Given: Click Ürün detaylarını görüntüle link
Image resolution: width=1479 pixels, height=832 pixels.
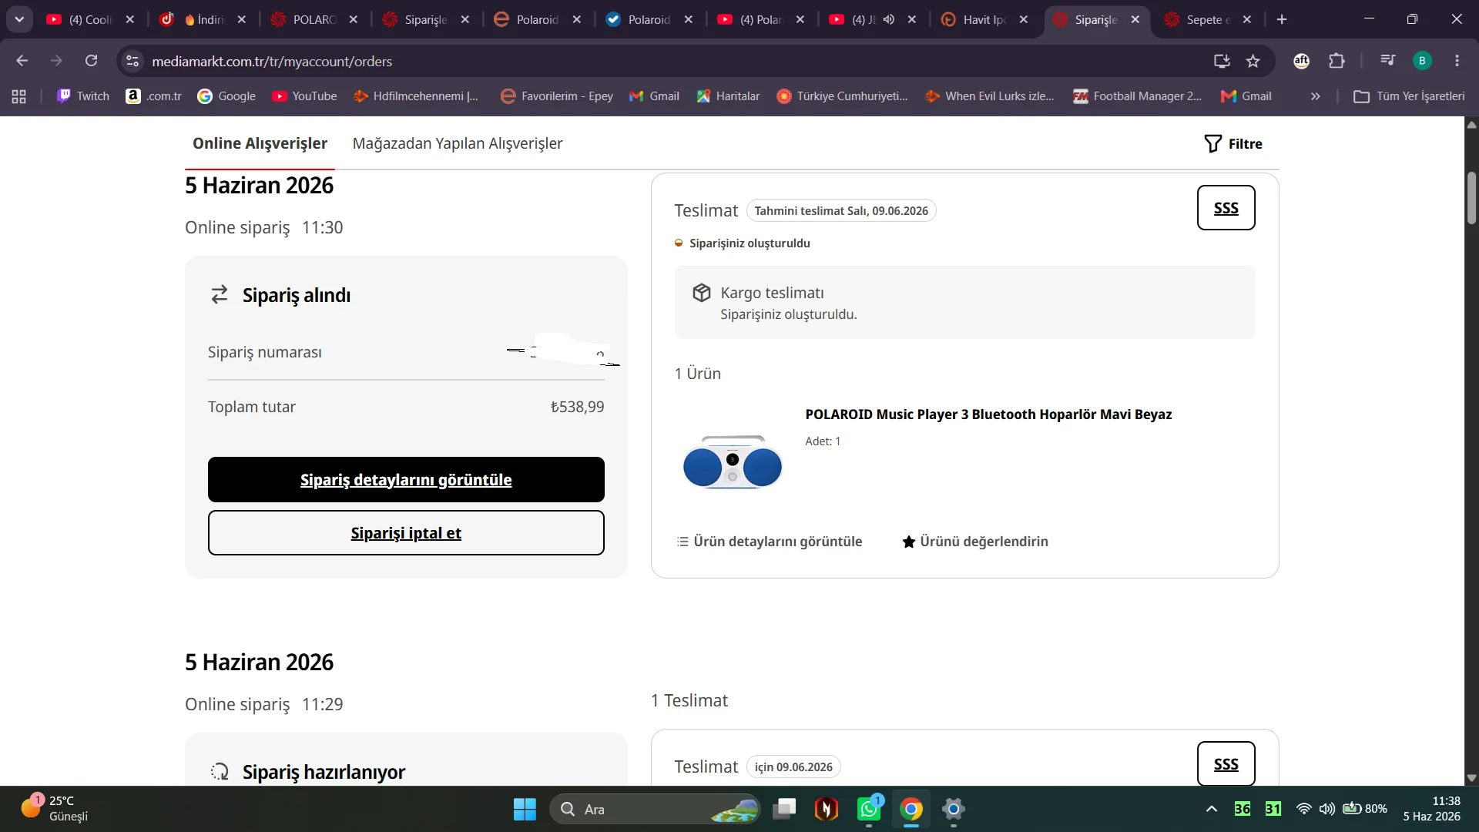Looking at the screenshot, I should click(769, 542).
